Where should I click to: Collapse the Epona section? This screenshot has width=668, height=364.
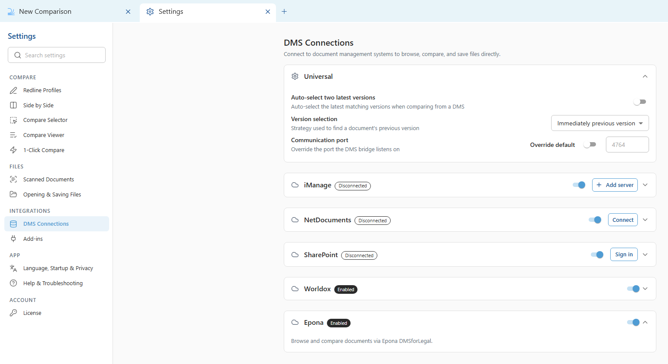coord(645,322)
